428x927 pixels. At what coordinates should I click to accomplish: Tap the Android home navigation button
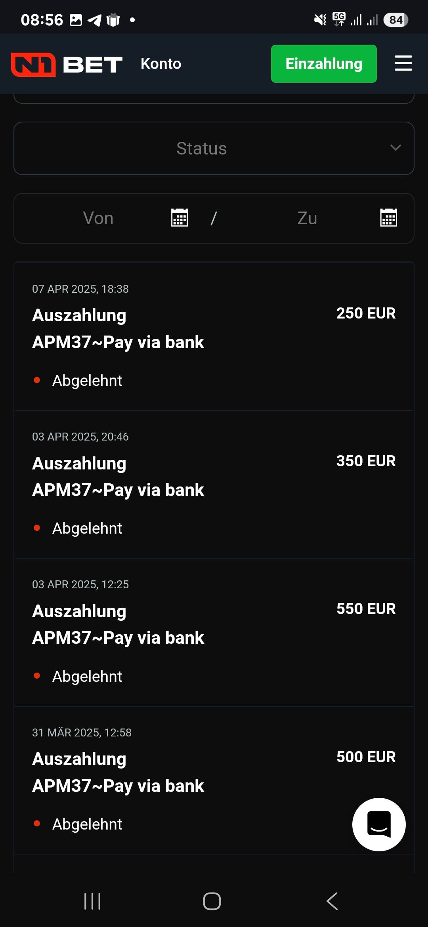(x=212, y=901)
